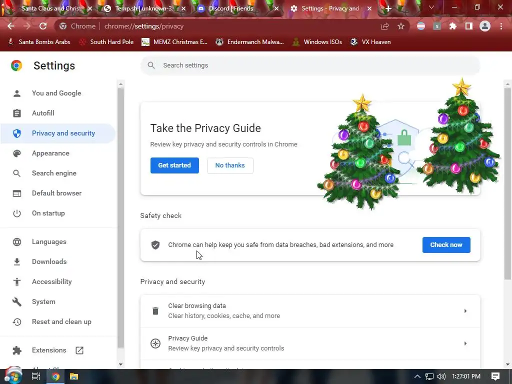The height and width of the screenshot is (384, 512).
Task: Open Endermanch Malware bookmark
Action: (250, 42)
